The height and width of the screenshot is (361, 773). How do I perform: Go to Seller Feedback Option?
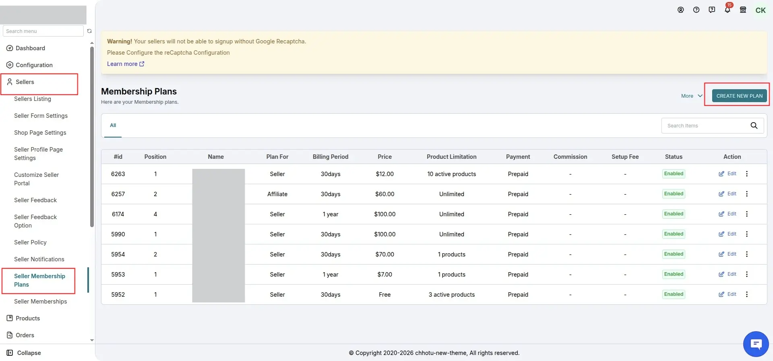pyautogui.click(x=35, y=221)
